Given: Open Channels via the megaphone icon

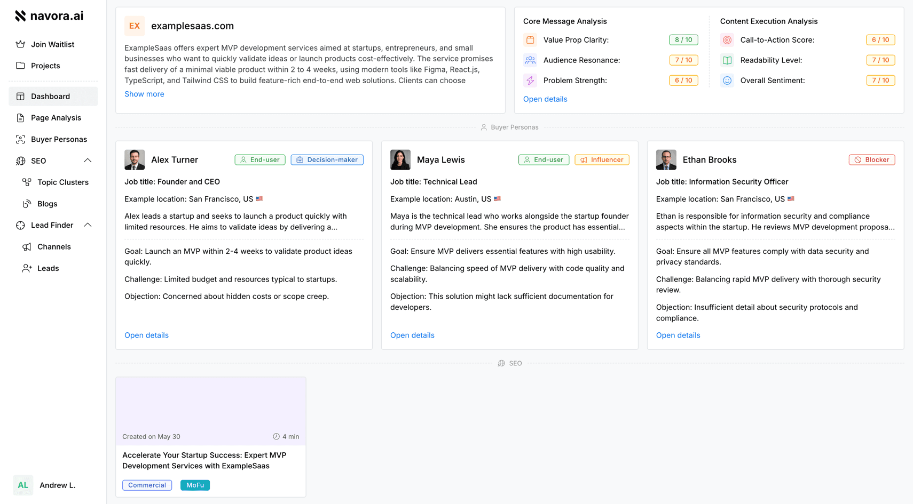Looking at the screenshot, I should pyautogui.click(x=27, y=246).
